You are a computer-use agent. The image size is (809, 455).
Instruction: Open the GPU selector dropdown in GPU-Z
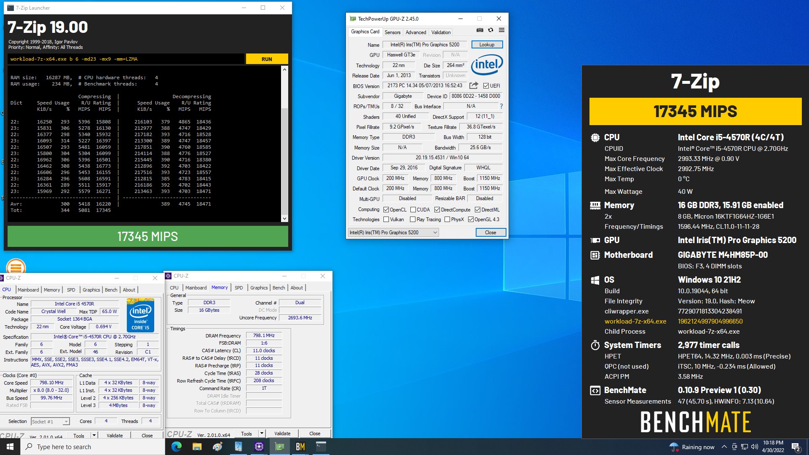[393, 233]
